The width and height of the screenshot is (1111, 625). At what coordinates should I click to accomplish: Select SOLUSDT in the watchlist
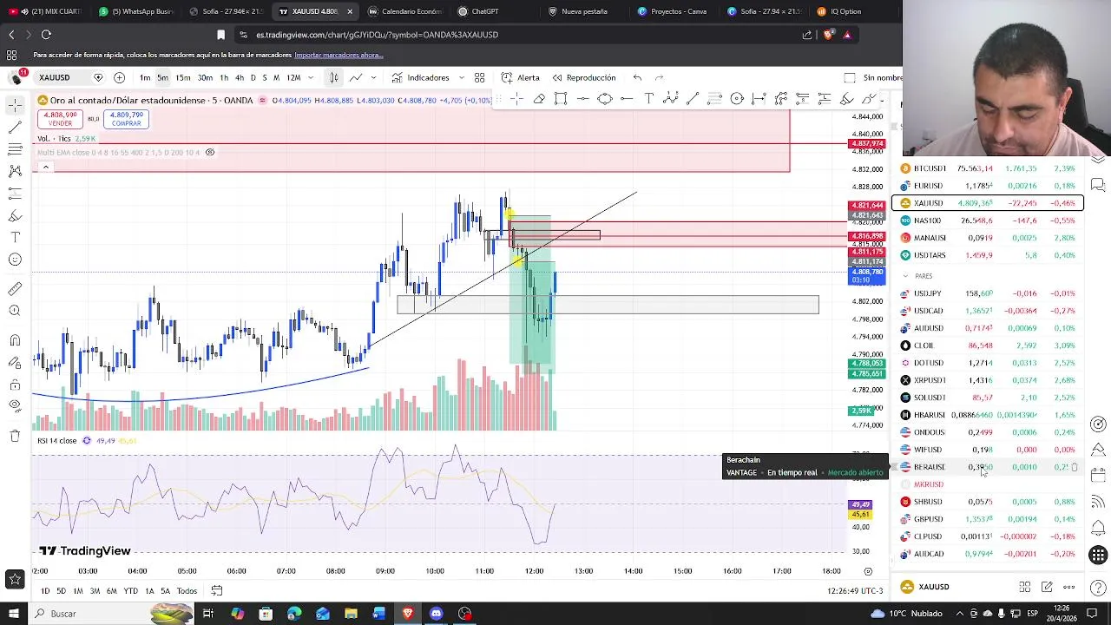988,398
